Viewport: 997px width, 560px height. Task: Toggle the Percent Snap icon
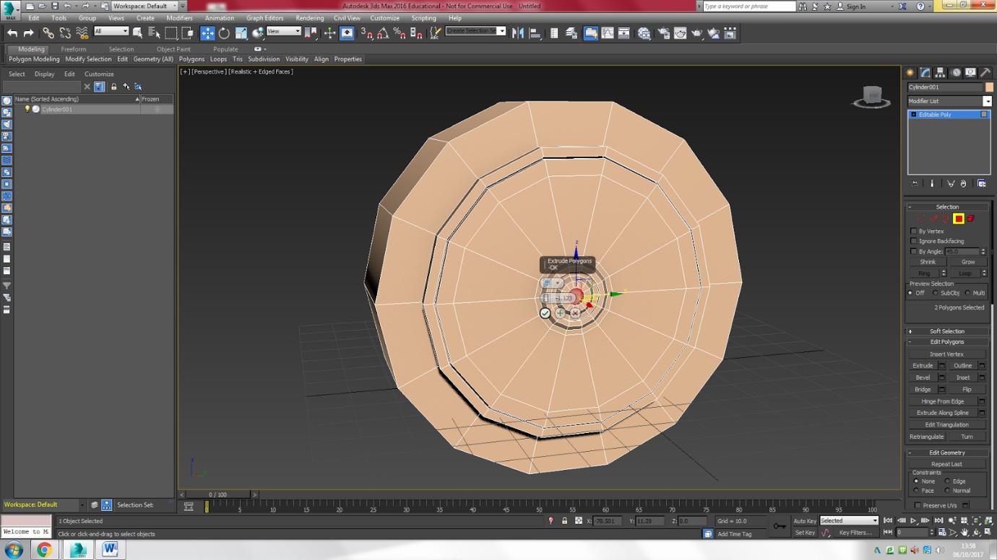(400, 33)
